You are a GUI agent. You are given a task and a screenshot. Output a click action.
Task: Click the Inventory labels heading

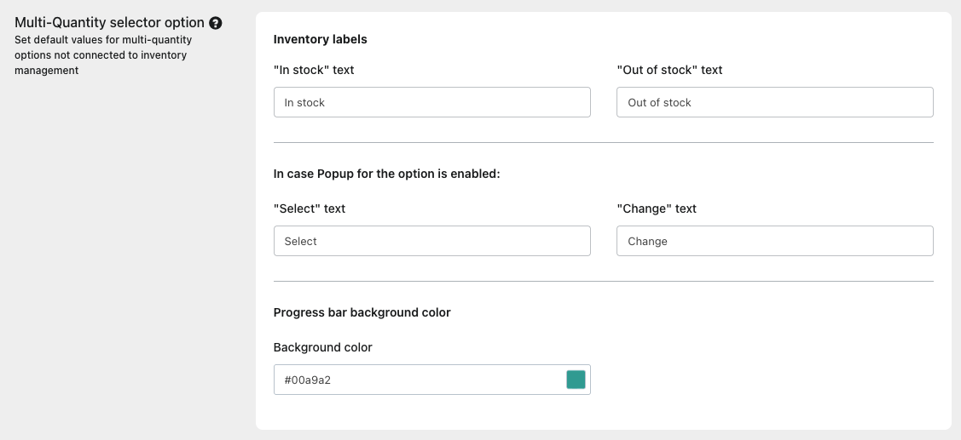tap(321, 39)
